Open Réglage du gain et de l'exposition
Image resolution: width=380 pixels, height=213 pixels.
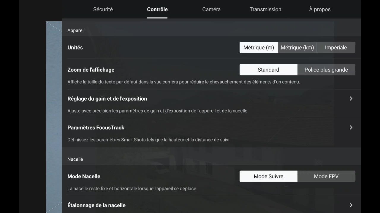point(211,104)
